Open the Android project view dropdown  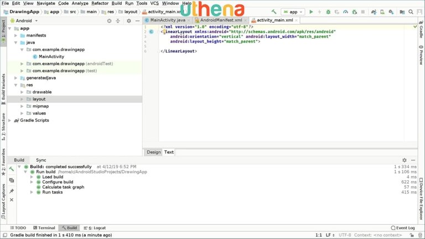[24, 20]
